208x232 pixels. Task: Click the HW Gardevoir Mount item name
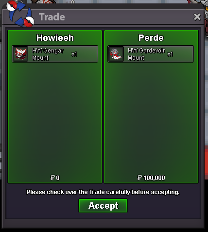click(x=146, y=54)
